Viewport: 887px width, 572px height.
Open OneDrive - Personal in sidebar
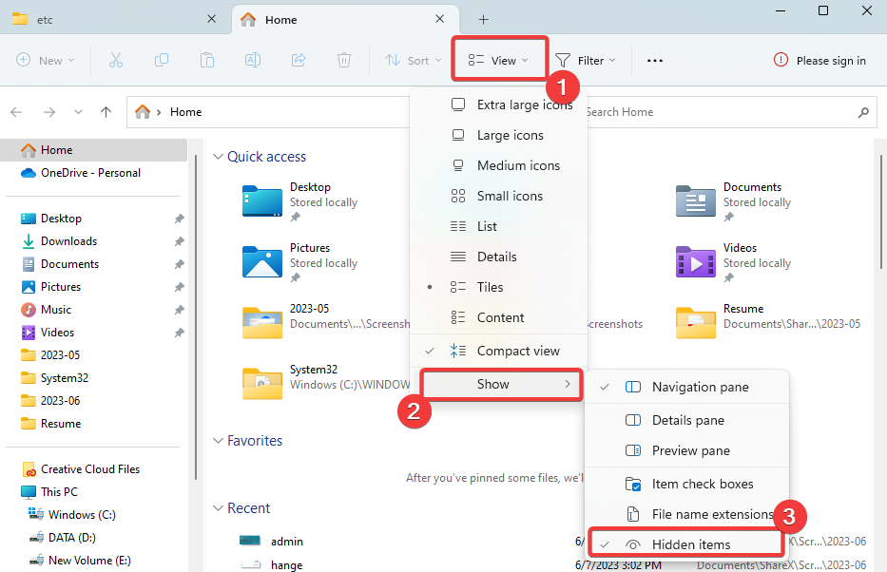(x=90, y=173)
